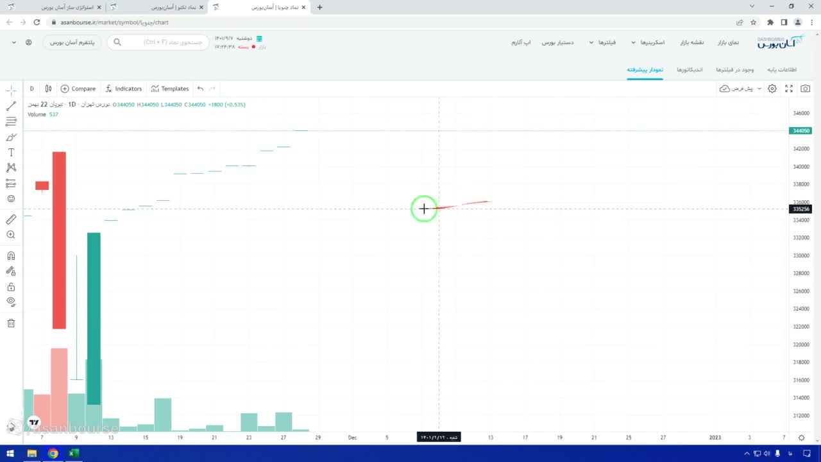Open a new browser tab

[320, 7]
